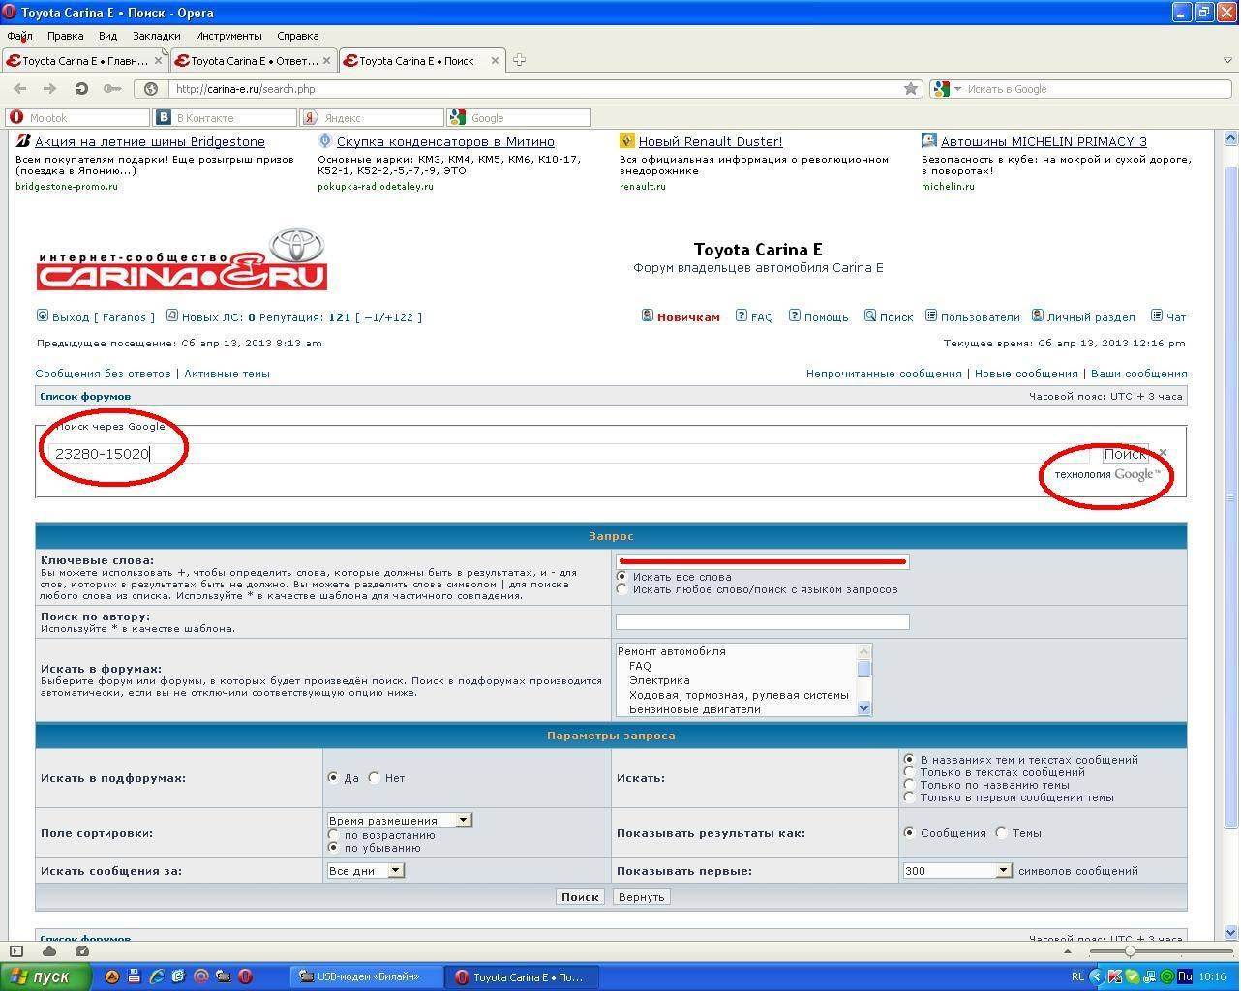The image size is (1241, 991).
Task: Open the 'Закладки' menu
Action: (x=156, y=36)
